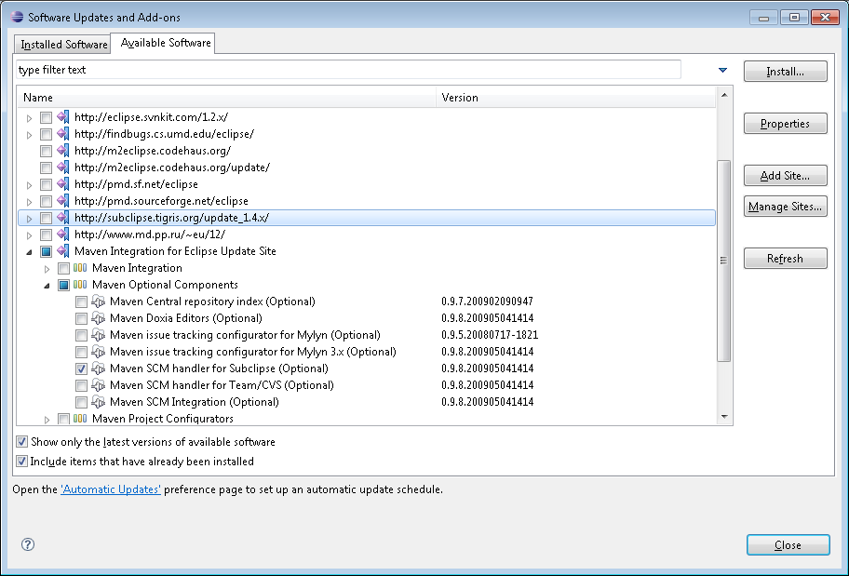Image resolution: width=849 pixels, height=576 pixels.
Task: Toggle Show only the latest versions checkbox
Action: point(22,442)
